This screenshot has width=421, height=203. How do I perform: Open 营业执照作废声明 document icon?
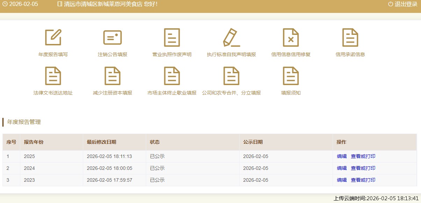(172, 38)
